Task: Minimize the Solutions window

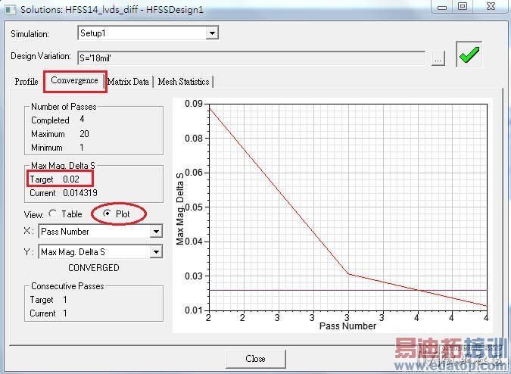Action: (442, 7)
